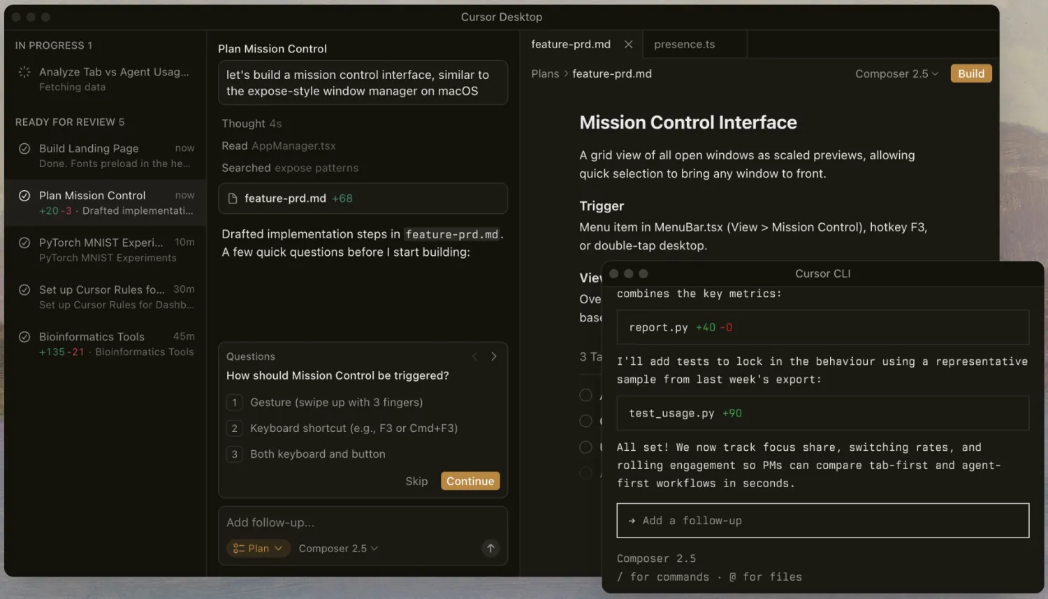1048x599 pixels.
Task: Open the Plan mode dropdown in the follow-up box
Action: pos(258,549)
